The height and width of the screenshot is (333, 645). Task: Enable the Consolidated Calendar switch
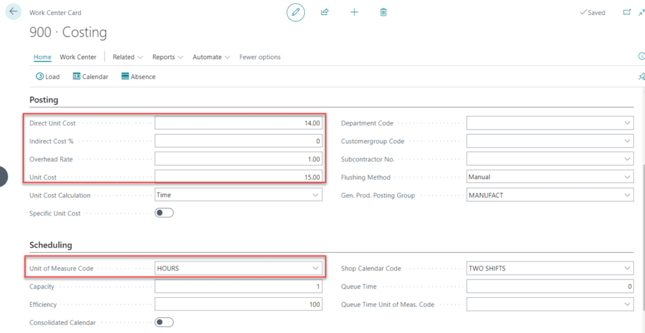click(x=164, y=322)
